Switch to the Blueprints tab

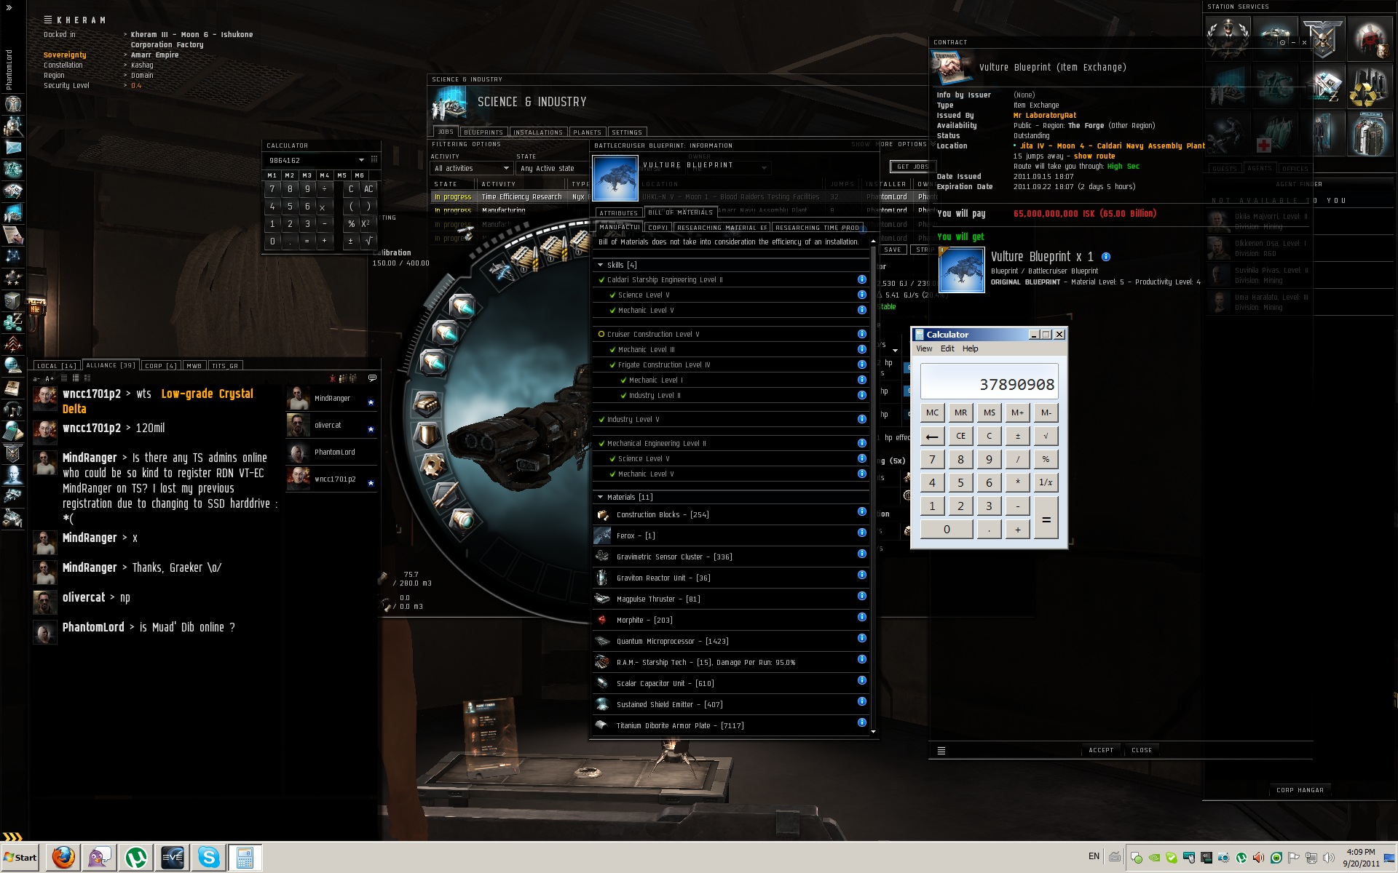point(483,132)
